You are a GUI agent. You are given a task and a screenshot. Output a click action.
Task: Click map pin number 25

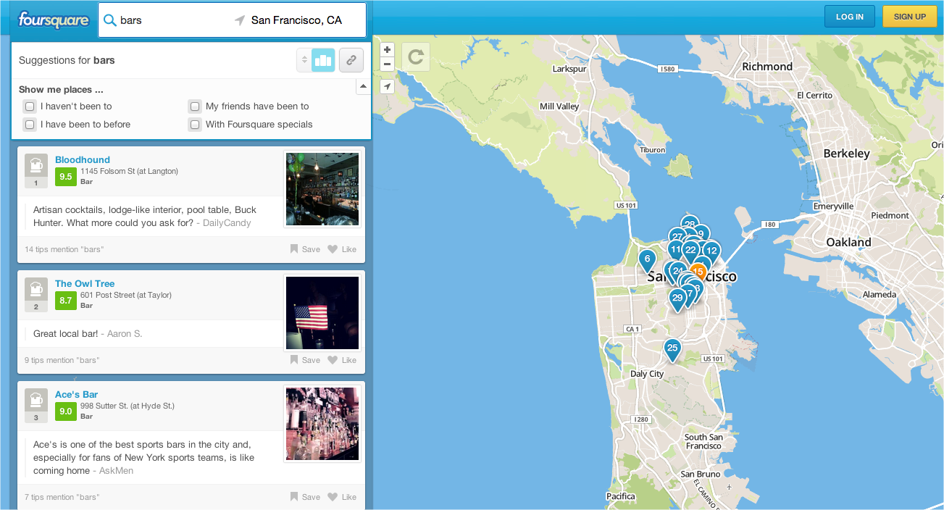672,349
